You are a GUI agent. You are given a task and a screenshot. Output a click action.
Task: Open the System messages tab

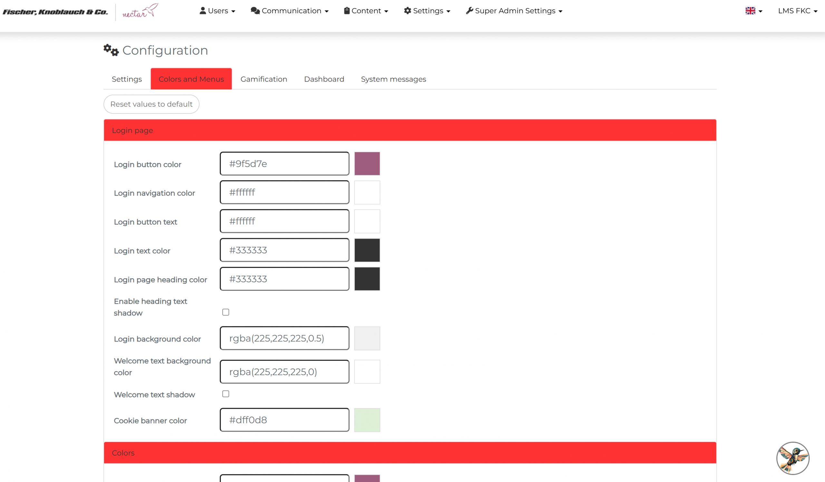[x=393, y=79]
